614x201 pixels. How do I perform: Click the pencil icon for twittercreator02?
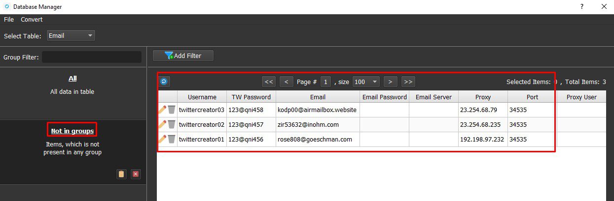[x=162, y=124]
